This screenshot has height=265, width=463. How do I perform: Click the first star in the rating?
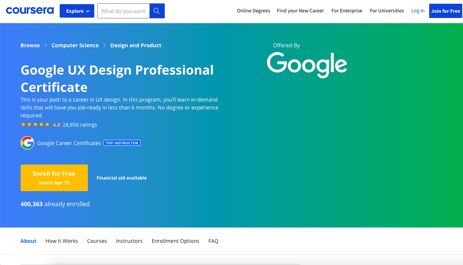pos(23,124)
